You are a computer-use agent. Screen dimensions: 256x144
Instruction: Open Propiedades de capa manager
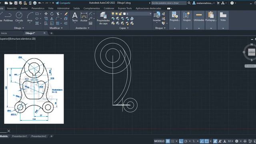pyautogui.click(x=103, y=18)
